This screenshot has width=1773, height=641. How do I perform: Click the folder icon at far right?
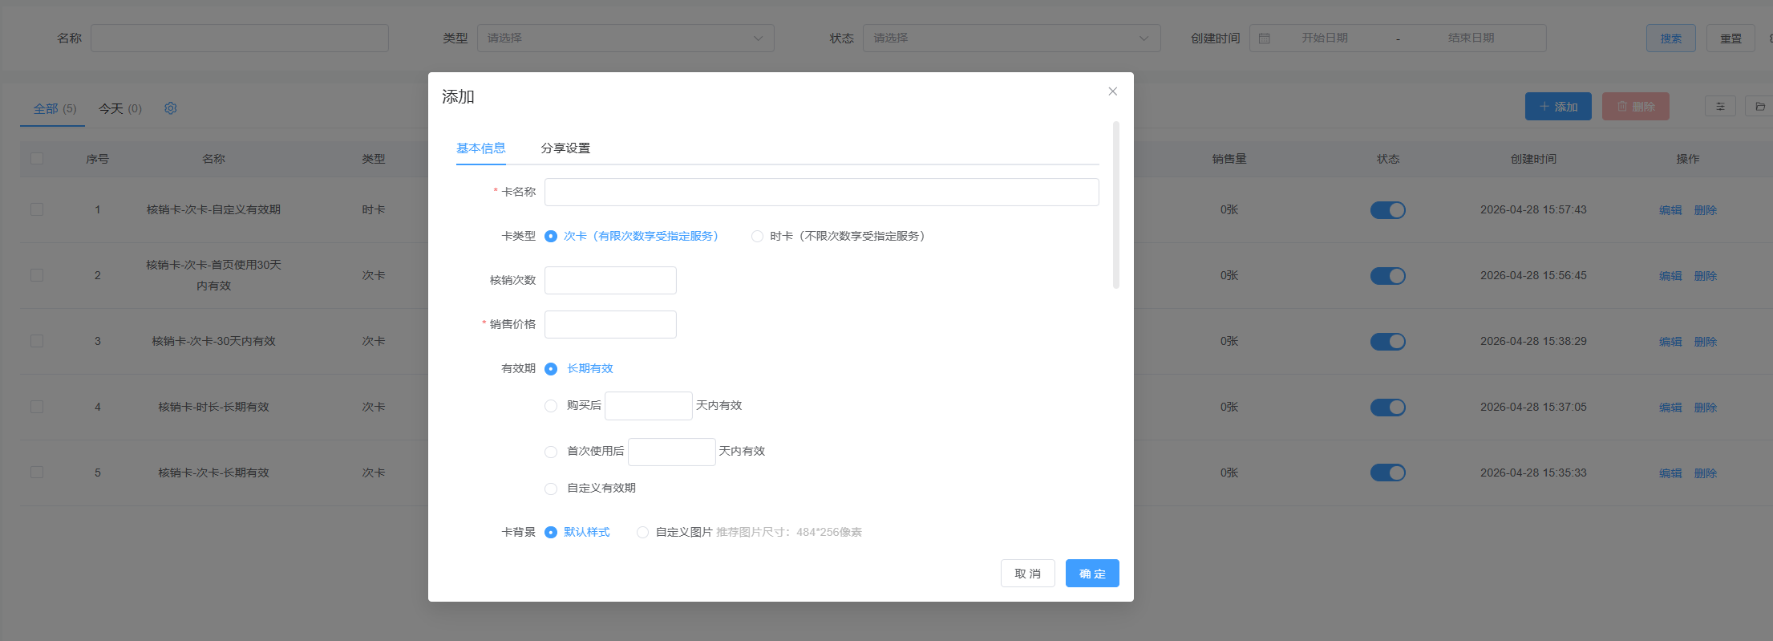coord(1759,107)
